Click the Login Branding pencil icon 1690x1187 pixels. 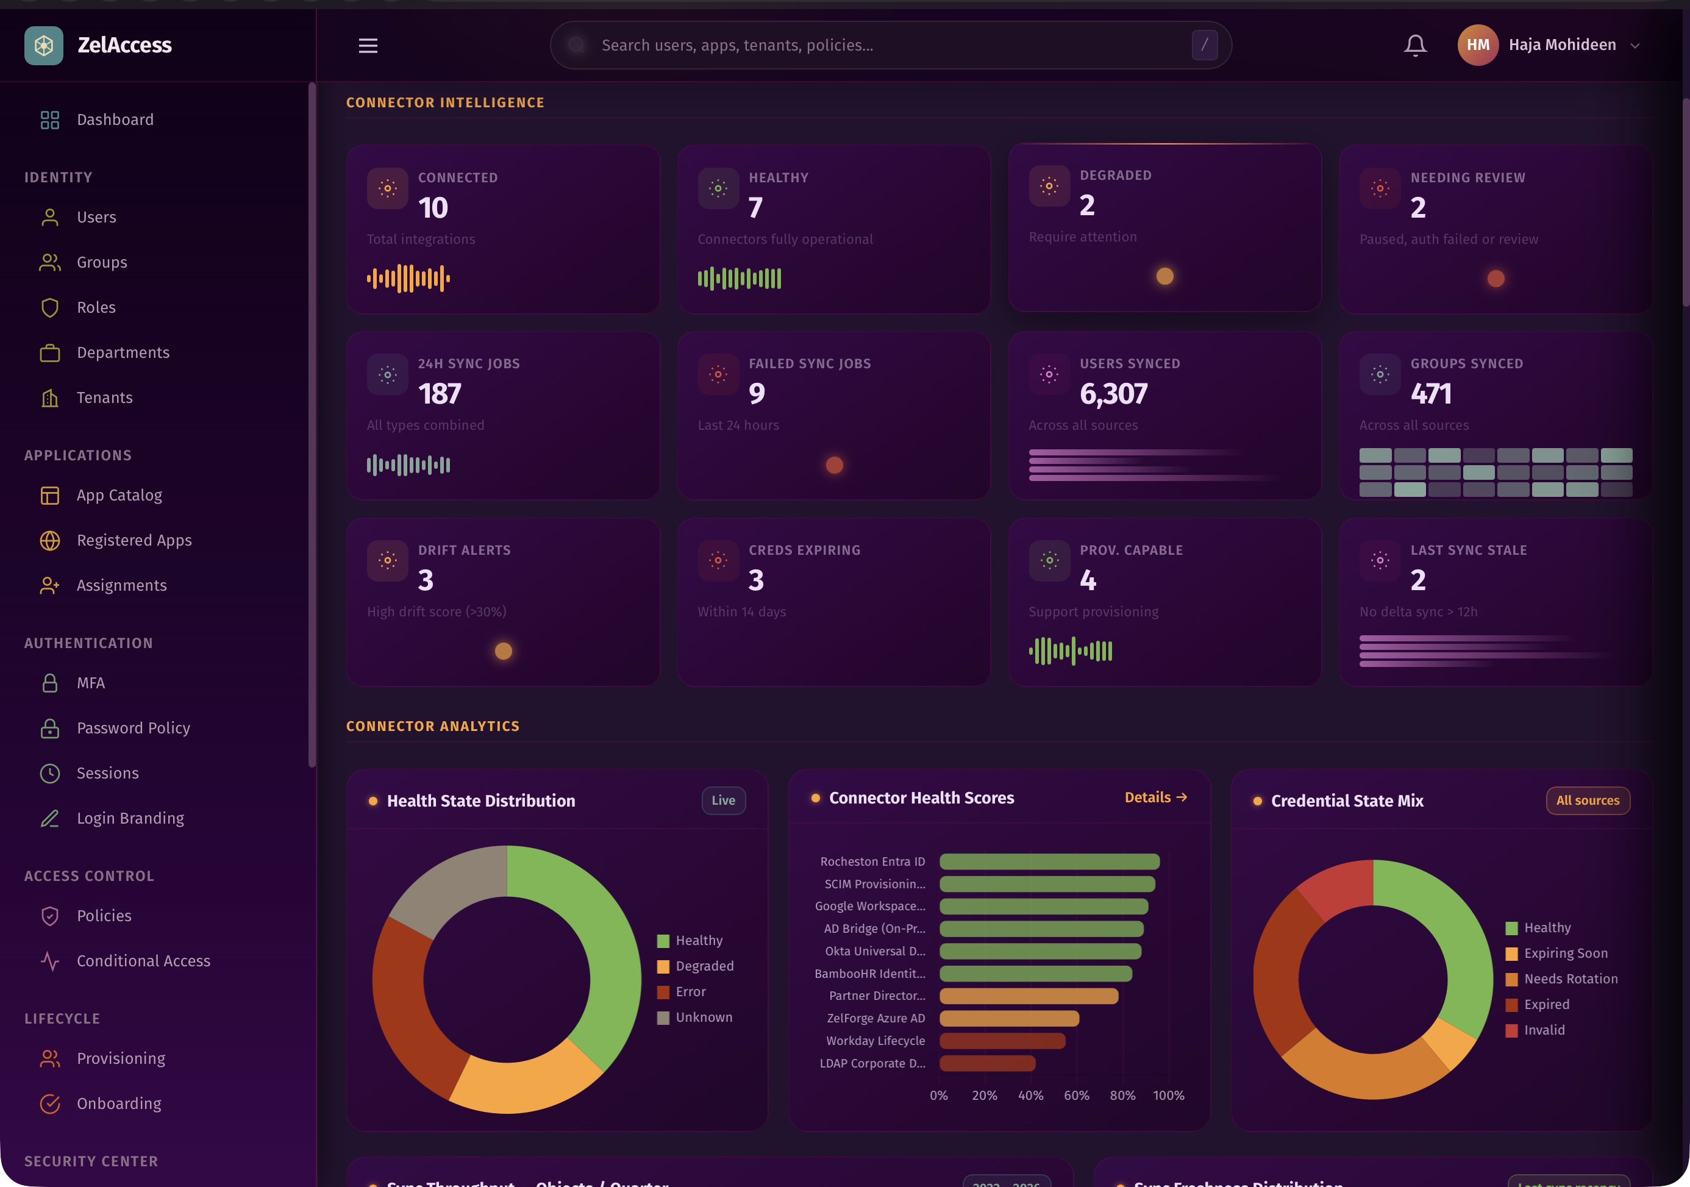click(49, 818)
